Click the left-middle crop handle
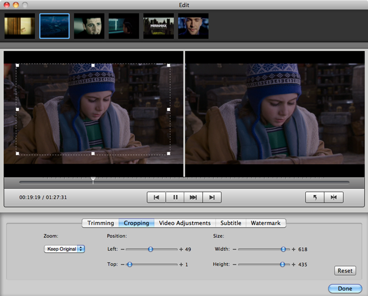The width and height of the screenshot is (368, 296). pos(18,109)
